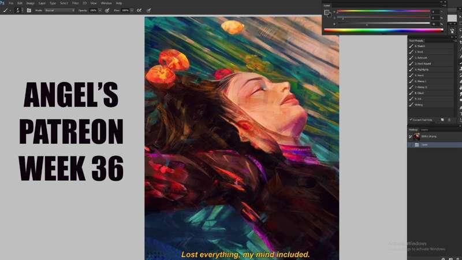Open the Window menu

(106, 3)
